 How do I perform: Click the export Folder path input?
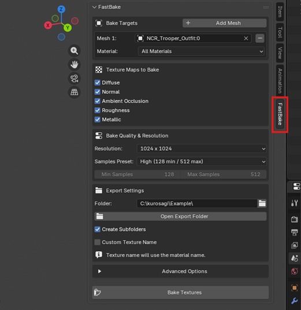point(197,203)
